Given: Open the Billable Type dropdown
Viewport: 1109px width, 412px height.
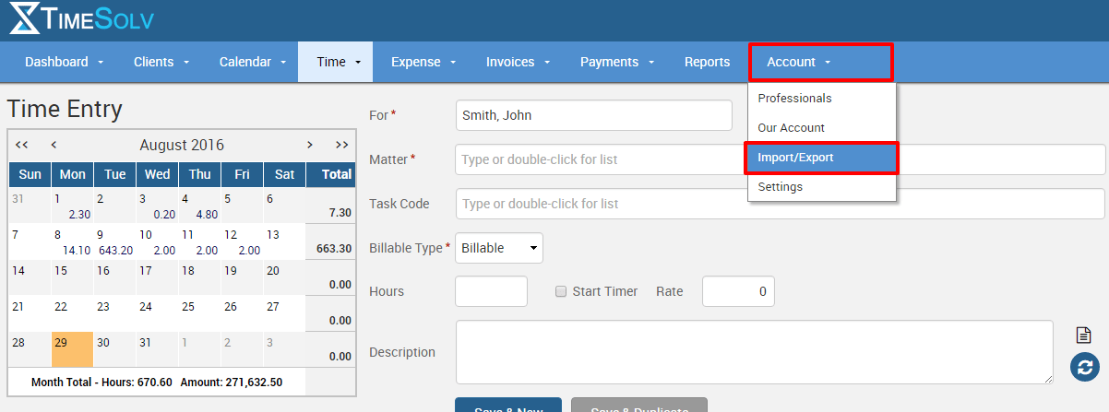Looking at the screenshot, I should click(x=499, y=248).
